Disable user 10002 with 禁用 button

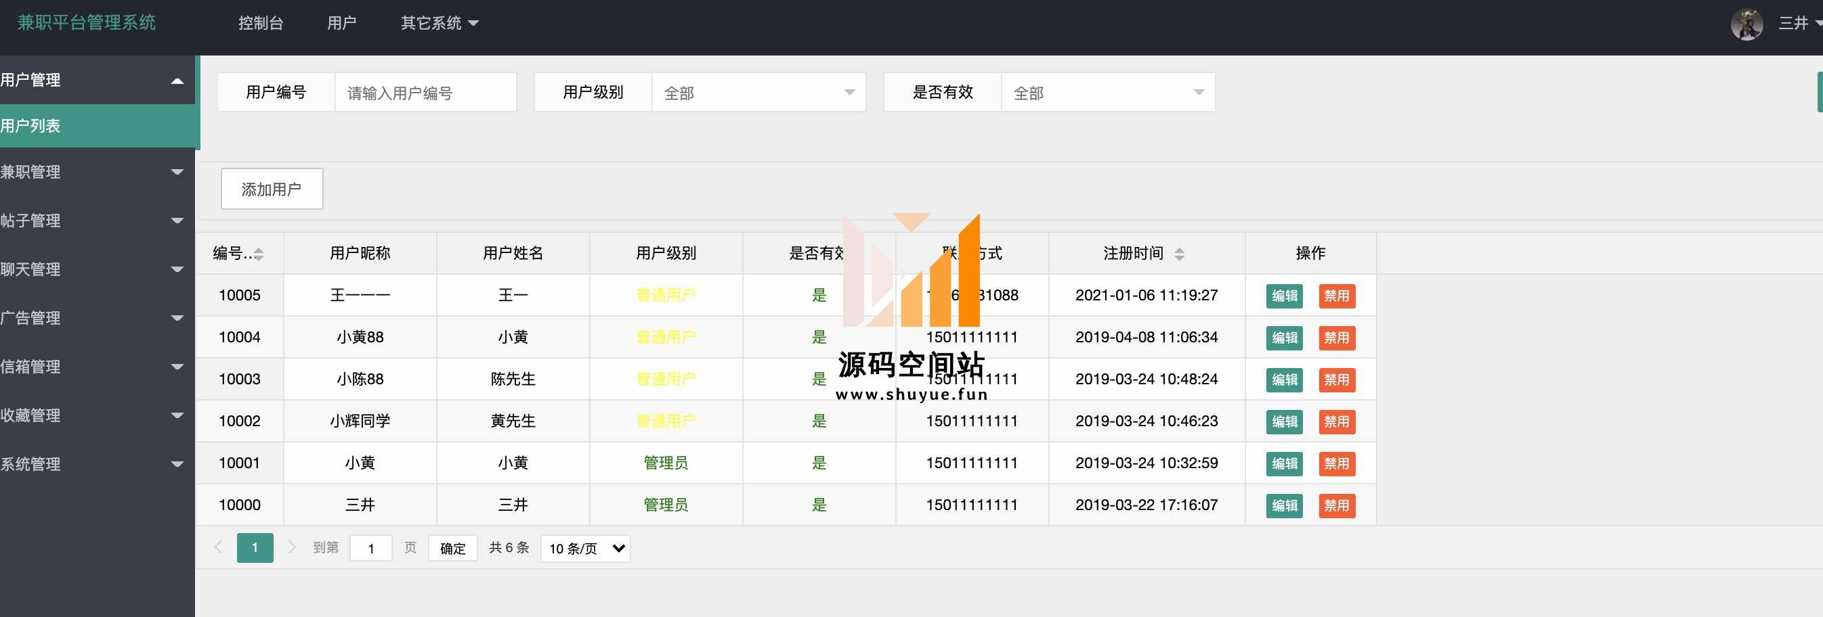[1337, 422]
